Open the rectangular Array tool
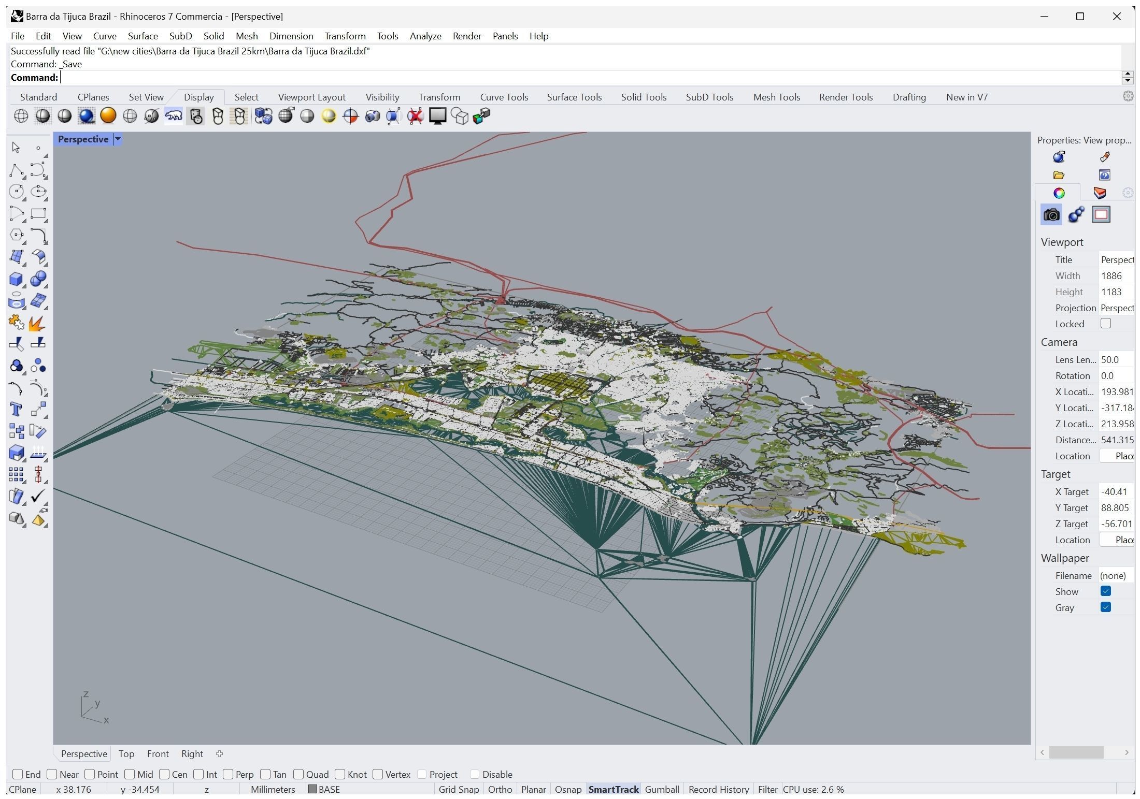 (x=16, y=475)
